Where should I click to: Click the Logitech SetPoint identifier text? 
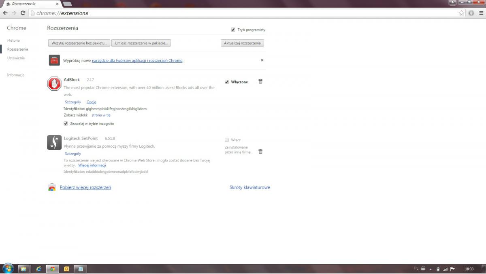click(x=106, y=172)
